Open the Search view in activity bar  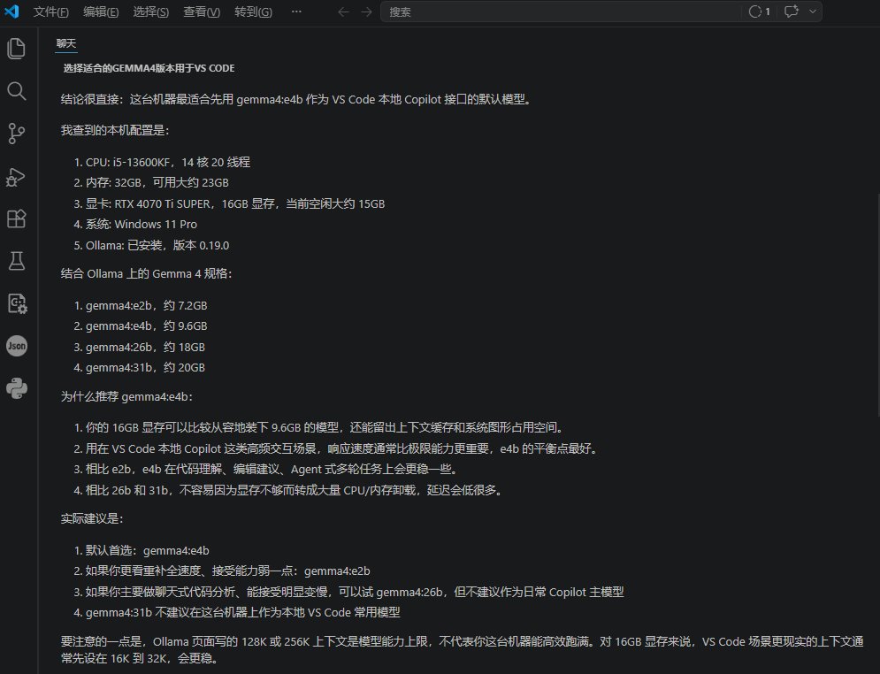16,91
